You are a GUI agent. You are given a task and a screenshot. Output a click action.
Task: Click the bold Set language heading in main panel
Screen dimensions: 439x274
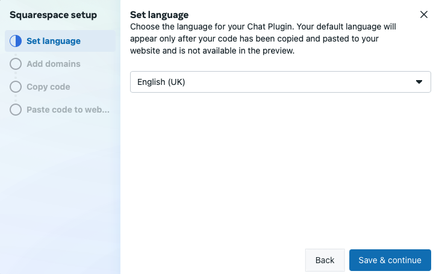(160, 15)
